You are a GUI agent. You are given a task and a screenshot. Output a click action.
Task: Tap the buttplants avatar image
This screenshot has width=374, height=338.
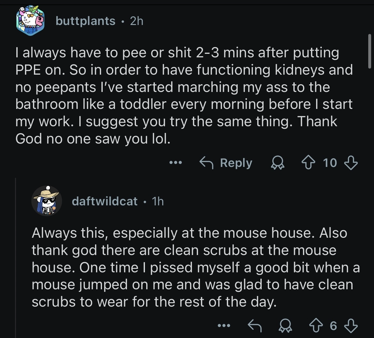[30, 21]
